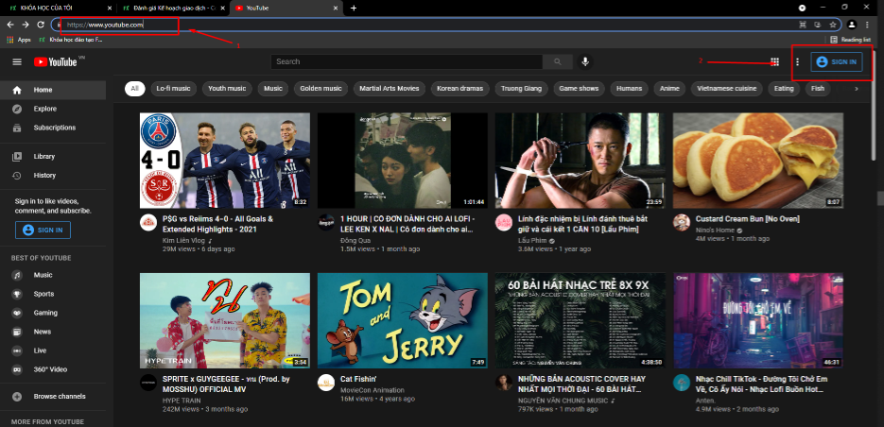The height and width of the screenshot is (427, 884).
Task: Open Subscriptions from the sidebar
Action: click(54, 128)
